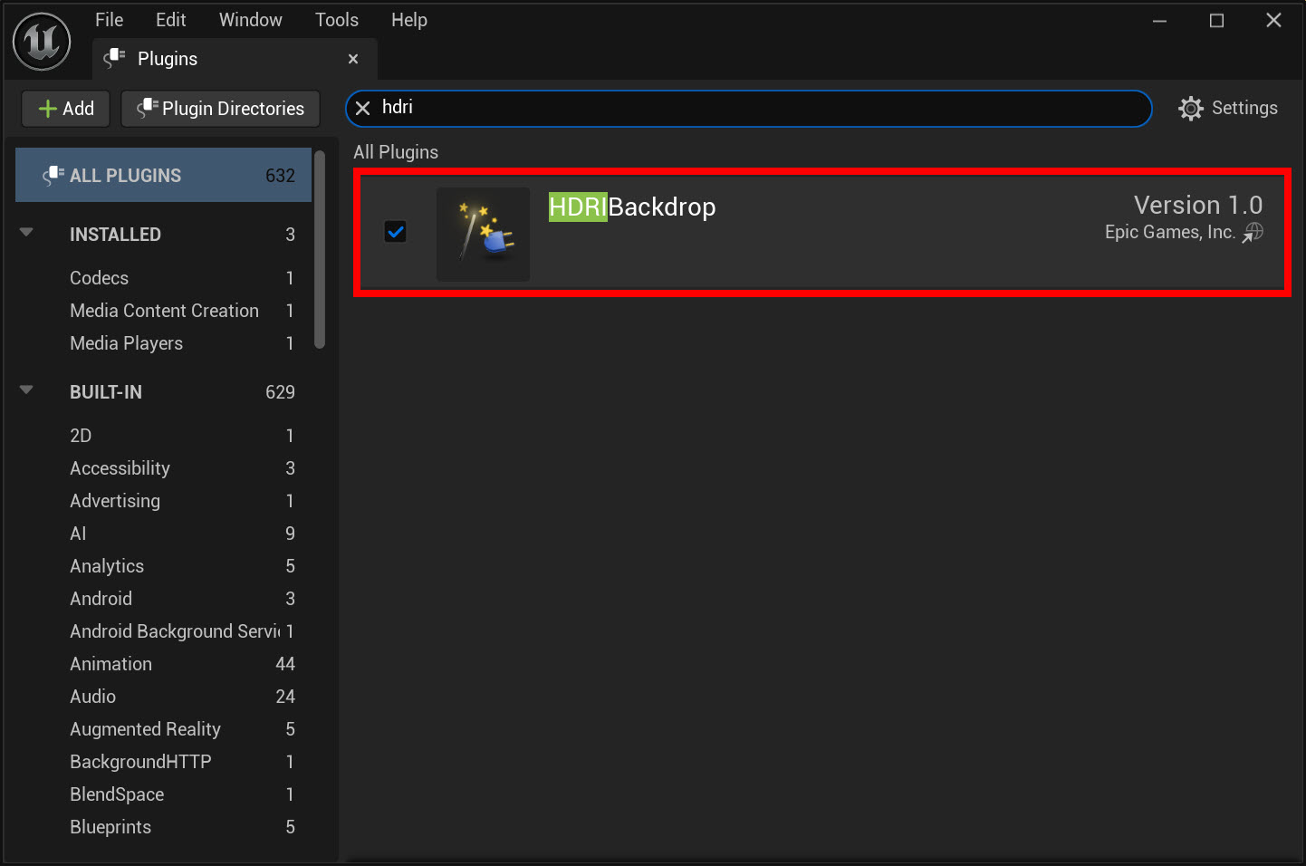Collapse the INSTALLED category
The image size is (1306, 866).
point(26,233)
